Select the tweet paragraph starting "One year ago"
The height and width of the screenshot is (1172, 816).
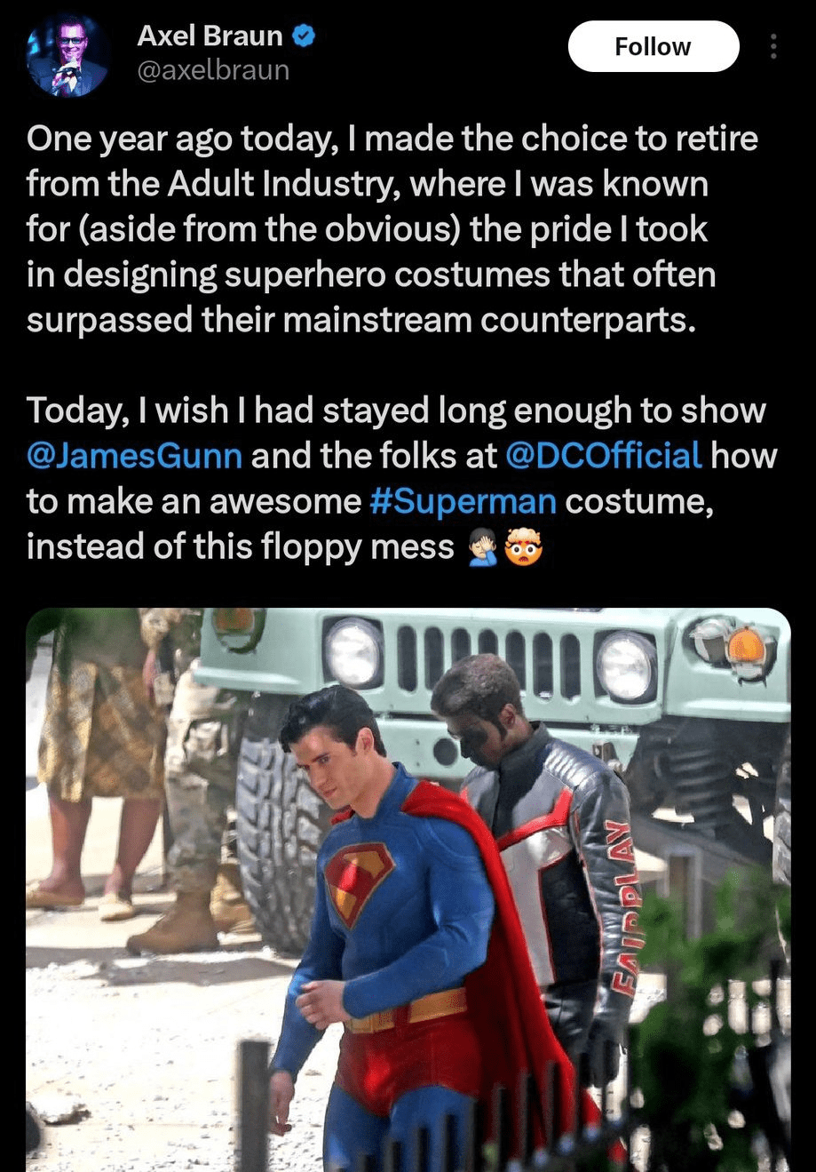coord(392,230)
